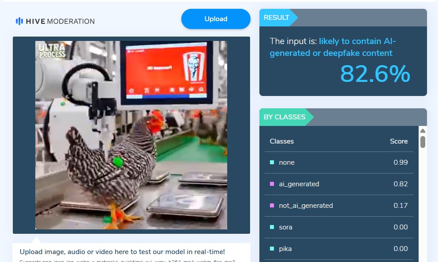Click the 0.99 score for none class
The height and width of the screenshot is (262, 438).
click(x=401, y=162)
